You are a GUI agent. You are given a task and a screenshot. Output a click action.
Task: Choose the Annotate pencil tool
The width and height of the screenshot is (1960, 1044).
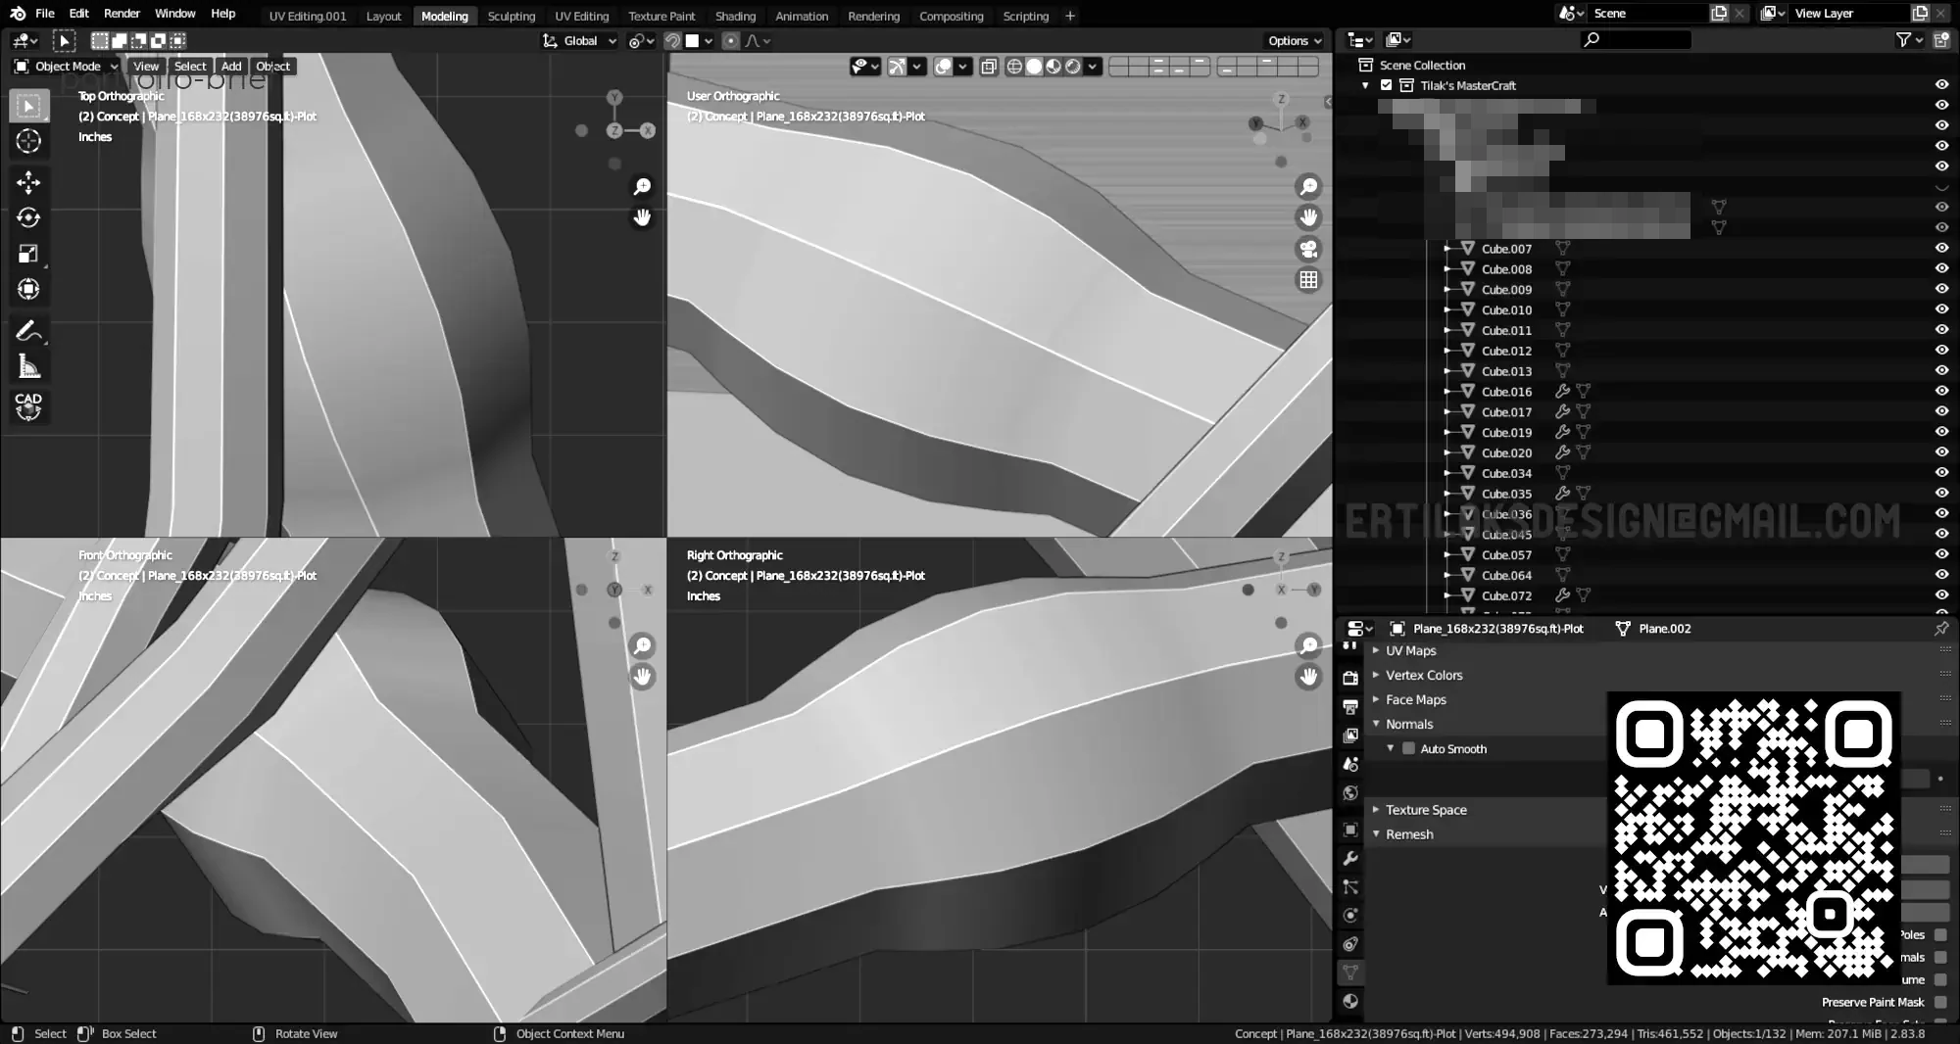point(28,331)
